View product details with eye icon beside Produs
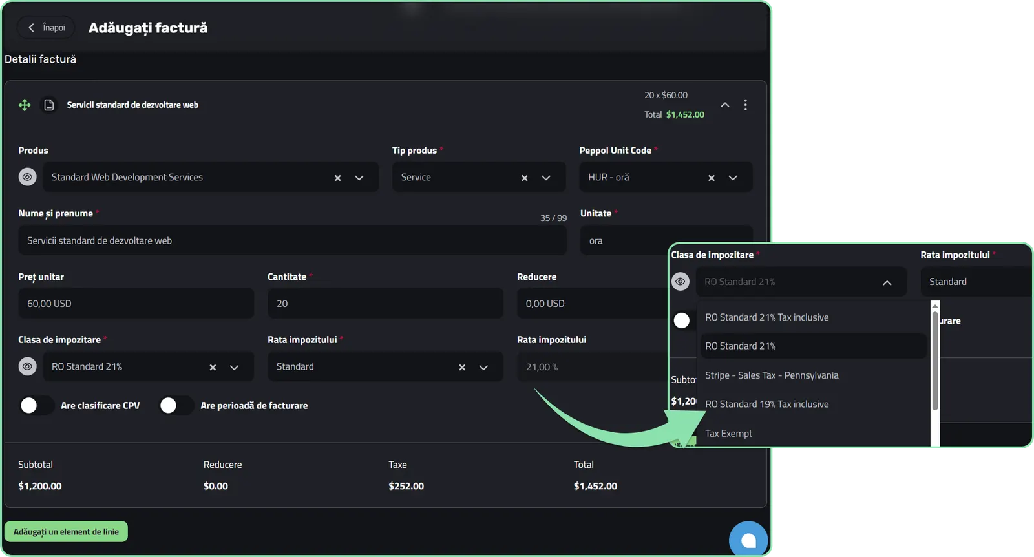 pyautogui.click(x=27, y=177)
